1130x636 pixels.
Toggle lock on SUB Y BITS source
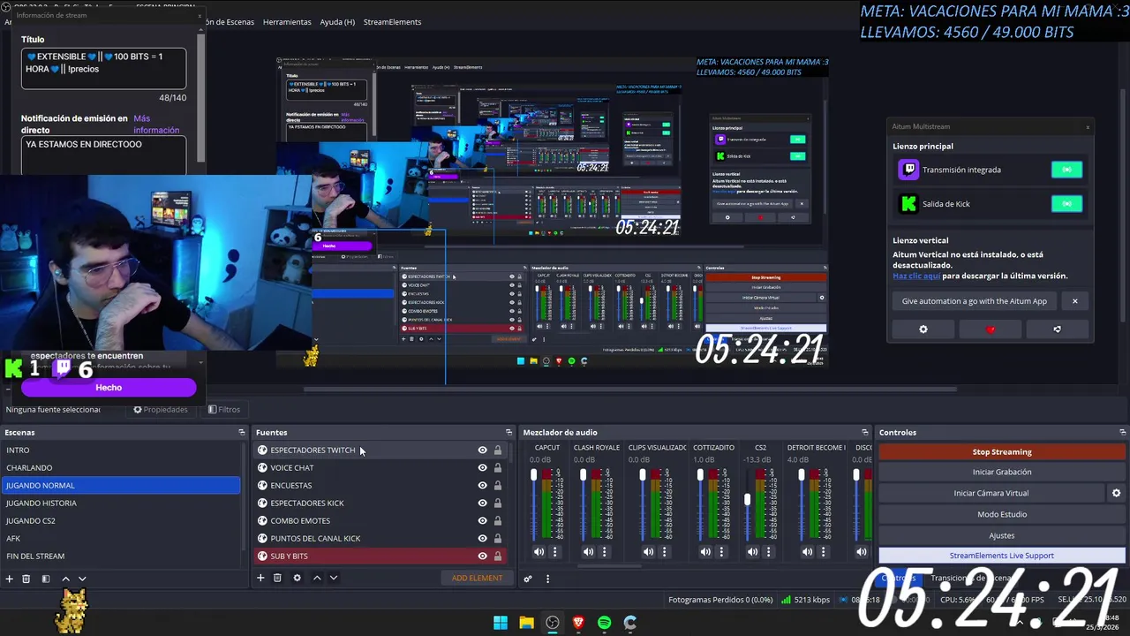(498, 556)
